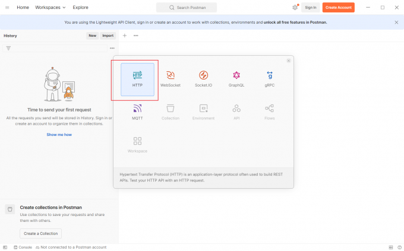This screenshot has width=404, height=251.
Task: Toggle two-pane view icon in status bar
Action: (391, 247)
